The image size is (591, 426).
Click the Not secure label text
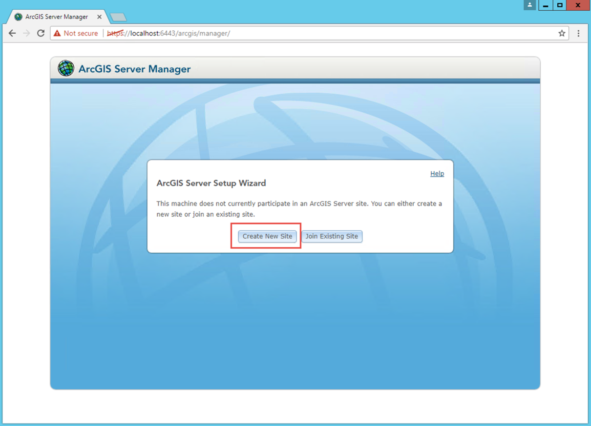81,33
